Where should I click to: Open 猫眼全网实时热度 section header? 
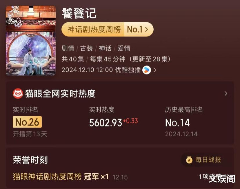60,93
